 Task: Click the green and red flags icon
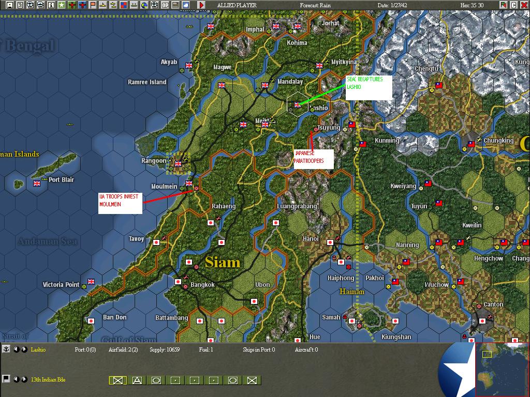click(503, 5)
